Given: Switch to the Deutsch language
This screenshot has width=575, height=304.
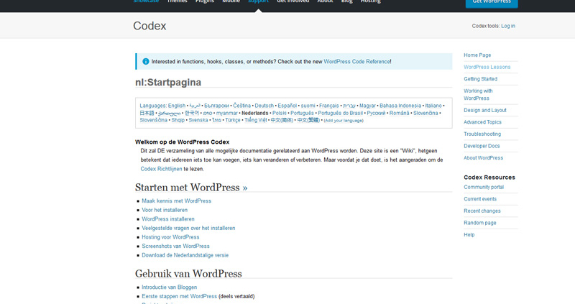Looking at the screenshot, I should pyautogui.click(x=264, y=106).
